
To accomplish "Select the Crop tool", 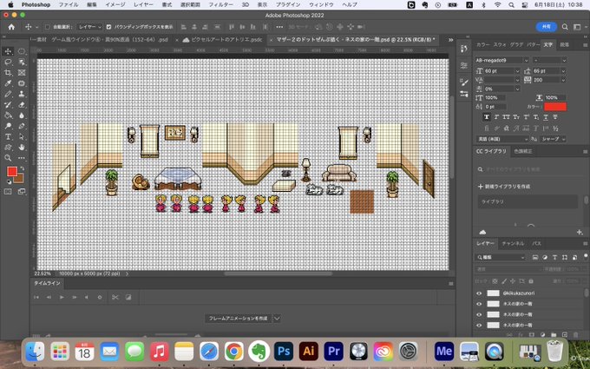I will coord(8,72).
